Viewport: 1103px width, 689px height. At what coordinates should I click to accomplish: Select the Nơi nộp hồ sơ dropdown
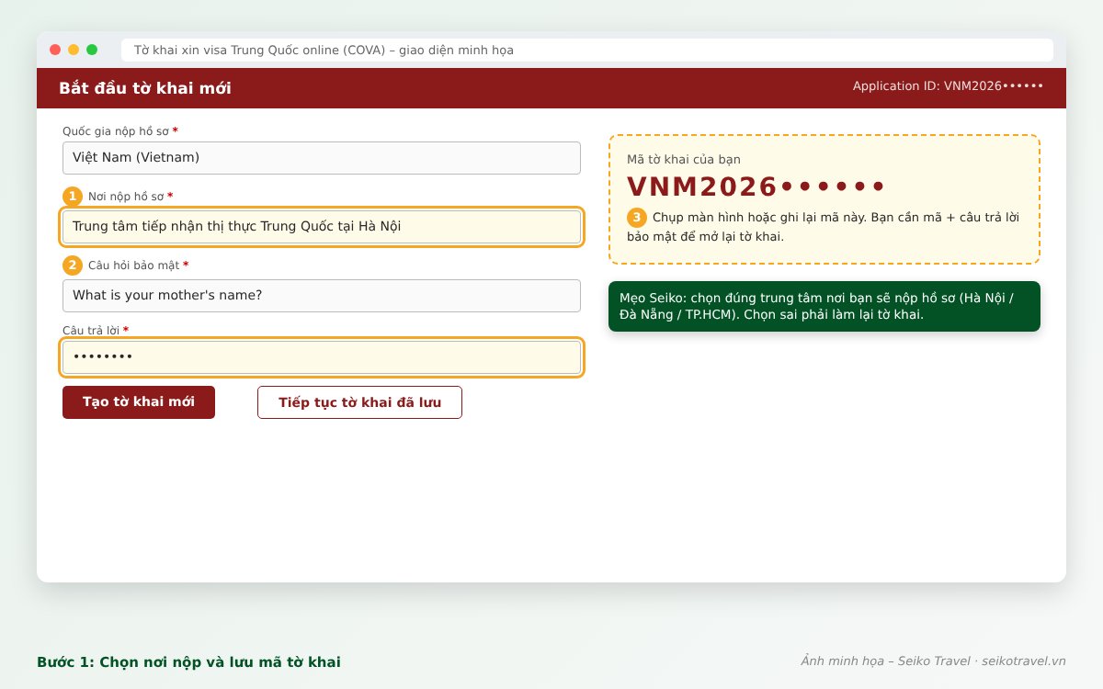click(x=322, y=227)
